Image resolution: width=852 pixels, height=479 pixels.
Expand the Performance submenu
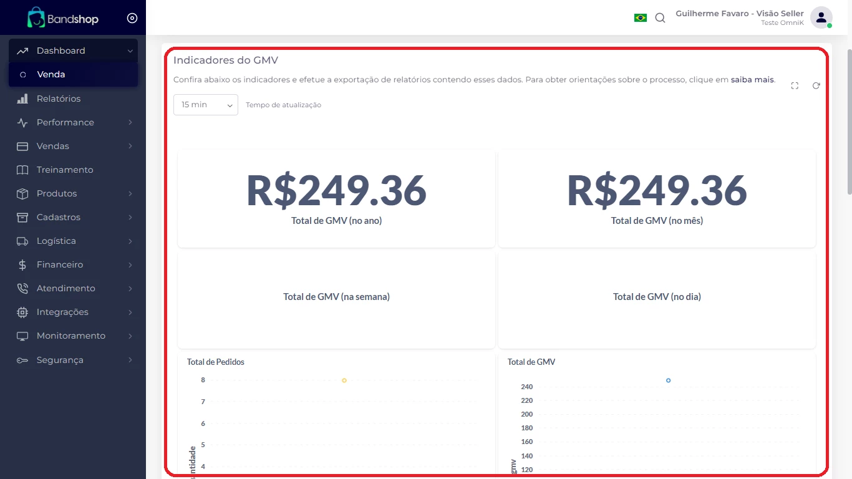pos(130,122)
